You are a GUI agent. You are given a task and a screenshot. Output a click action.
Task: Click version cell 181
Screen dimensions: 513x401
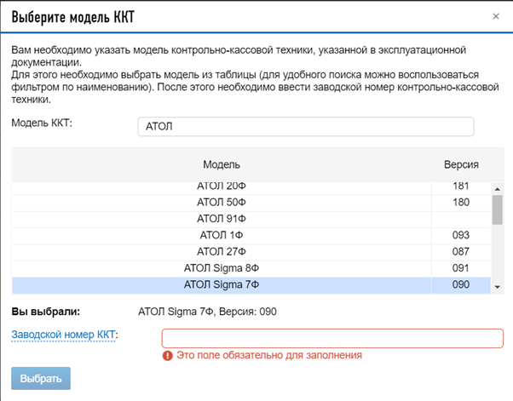coord(461,186)
